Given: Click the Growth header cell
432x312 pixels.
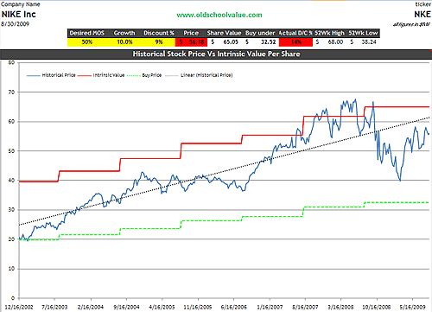Looking at the screenshot, I should 124,33.
